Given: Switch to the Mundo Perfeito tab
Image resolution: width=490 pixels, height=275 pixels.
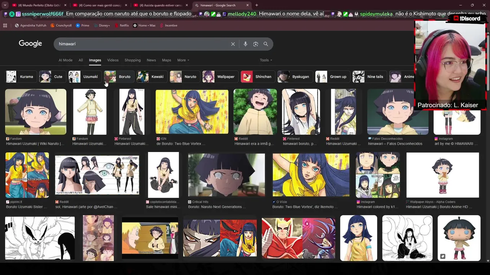Looking at the screenshot, I should tap(38, 5).
